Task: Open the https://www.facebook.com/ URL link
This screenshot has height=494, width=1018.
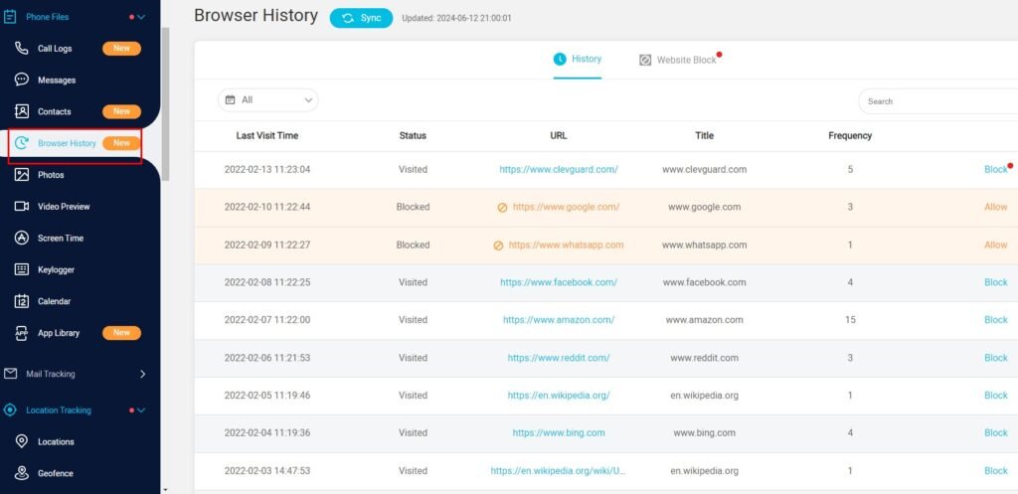Action: [559, 282]
